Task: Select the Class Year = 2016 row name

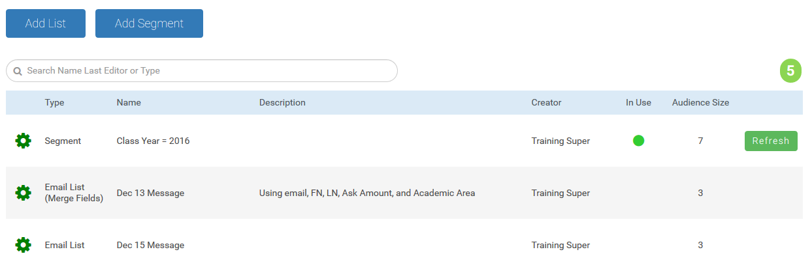Action: [x=153, y=141]
